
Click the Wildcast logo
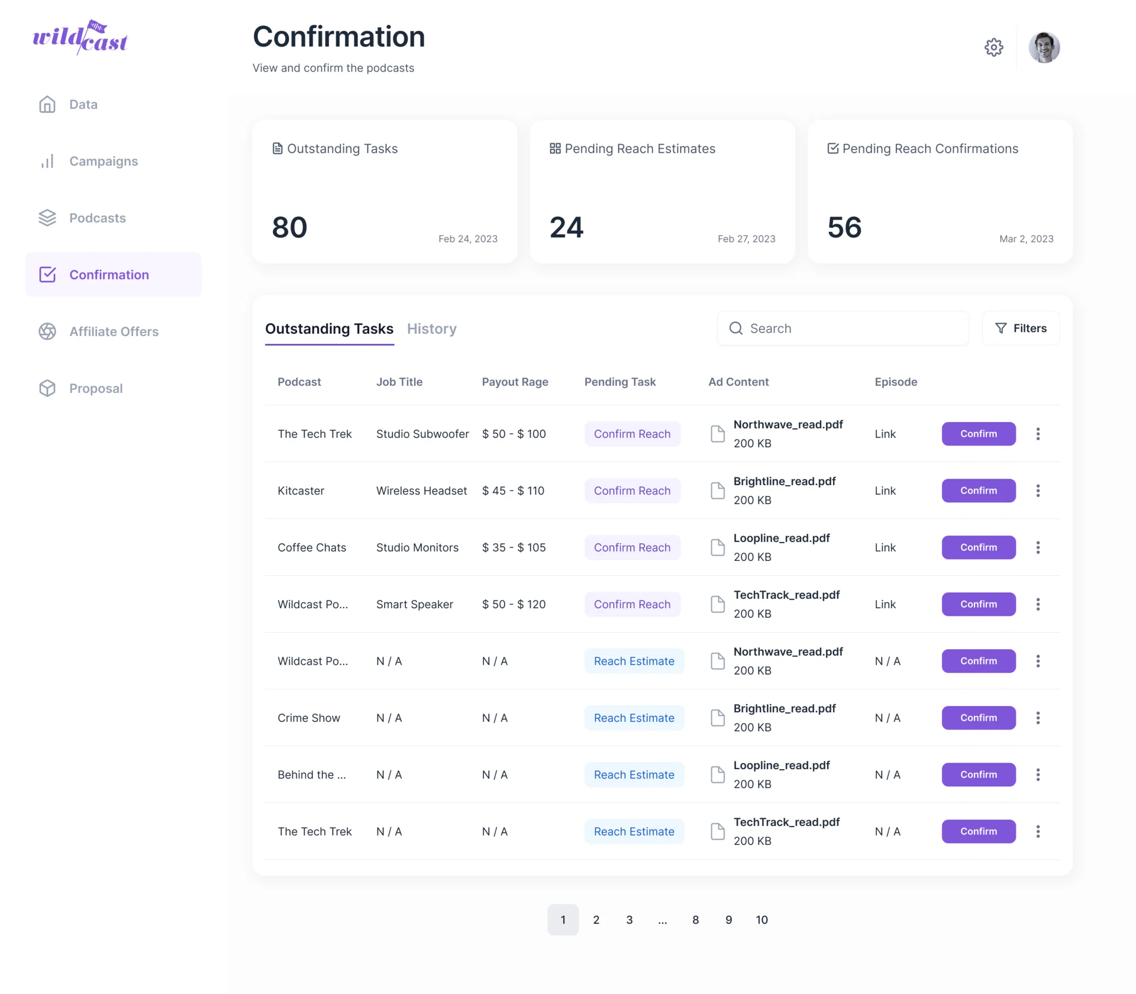click(x=80, y=37)
